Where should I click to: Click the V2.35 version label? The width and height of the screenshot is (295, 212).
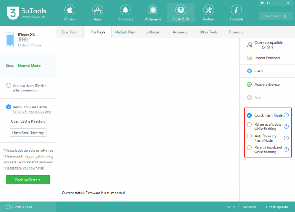(231, 207)
